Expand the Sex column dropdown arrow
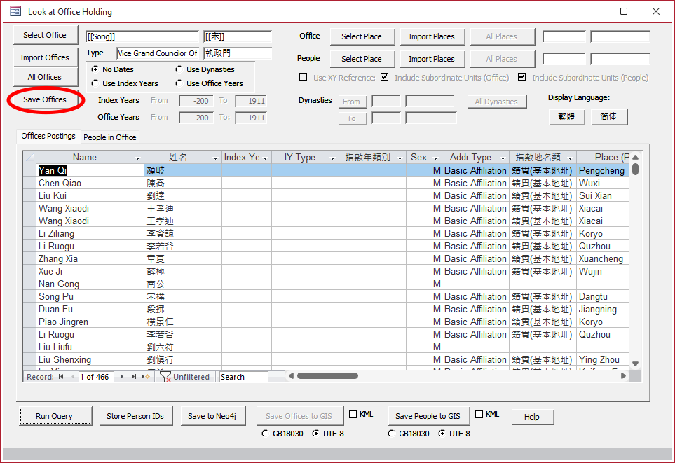 pyautogui.click(x=435, y=158)
